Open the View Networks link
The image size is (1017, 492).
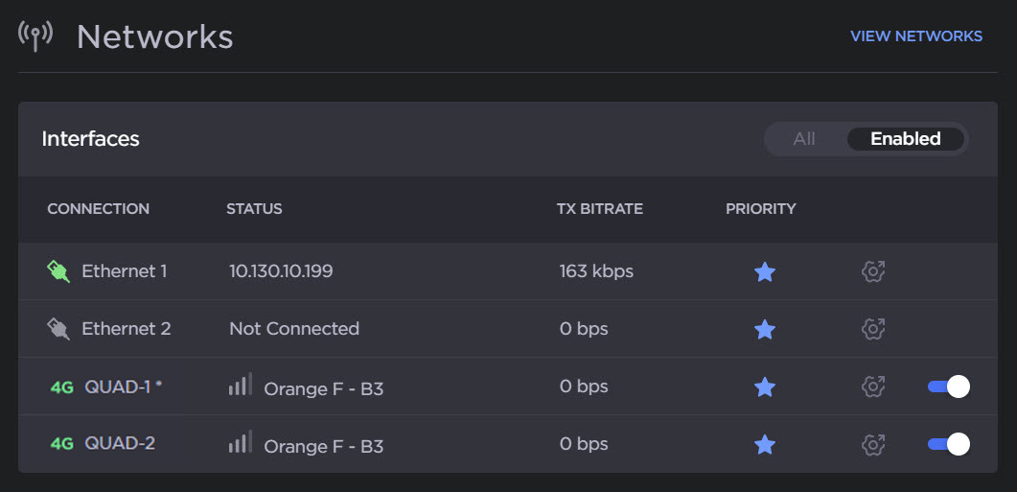point(915,36)
